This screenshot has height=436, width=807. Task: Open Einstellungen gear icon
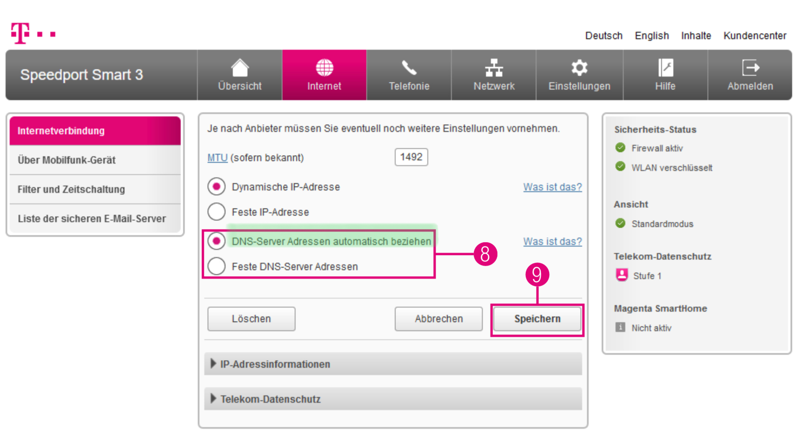click(x=579, y=68)
